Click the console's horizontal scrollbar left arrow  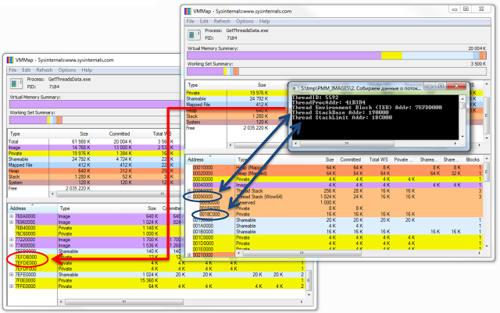(x=295, y=144)
